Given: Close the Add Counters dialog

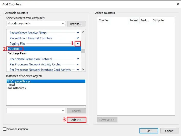Looking at the screenshot, I should pyautogui.click(x=178, y=4).
